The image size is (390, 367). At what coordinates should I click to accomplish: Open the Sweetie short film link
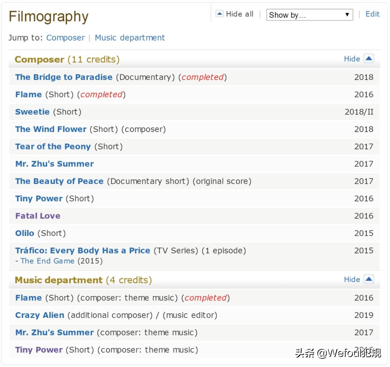click(32, 112)
